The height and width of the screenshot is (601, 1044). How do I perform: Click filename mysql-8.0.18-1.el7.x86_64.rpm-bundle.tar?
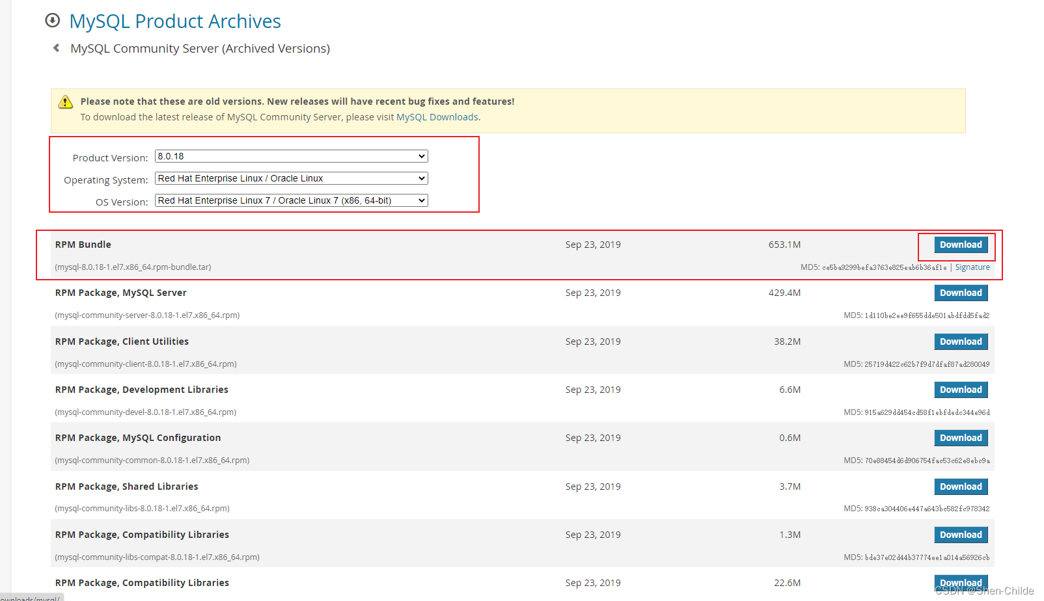click(x=133, y=267)
